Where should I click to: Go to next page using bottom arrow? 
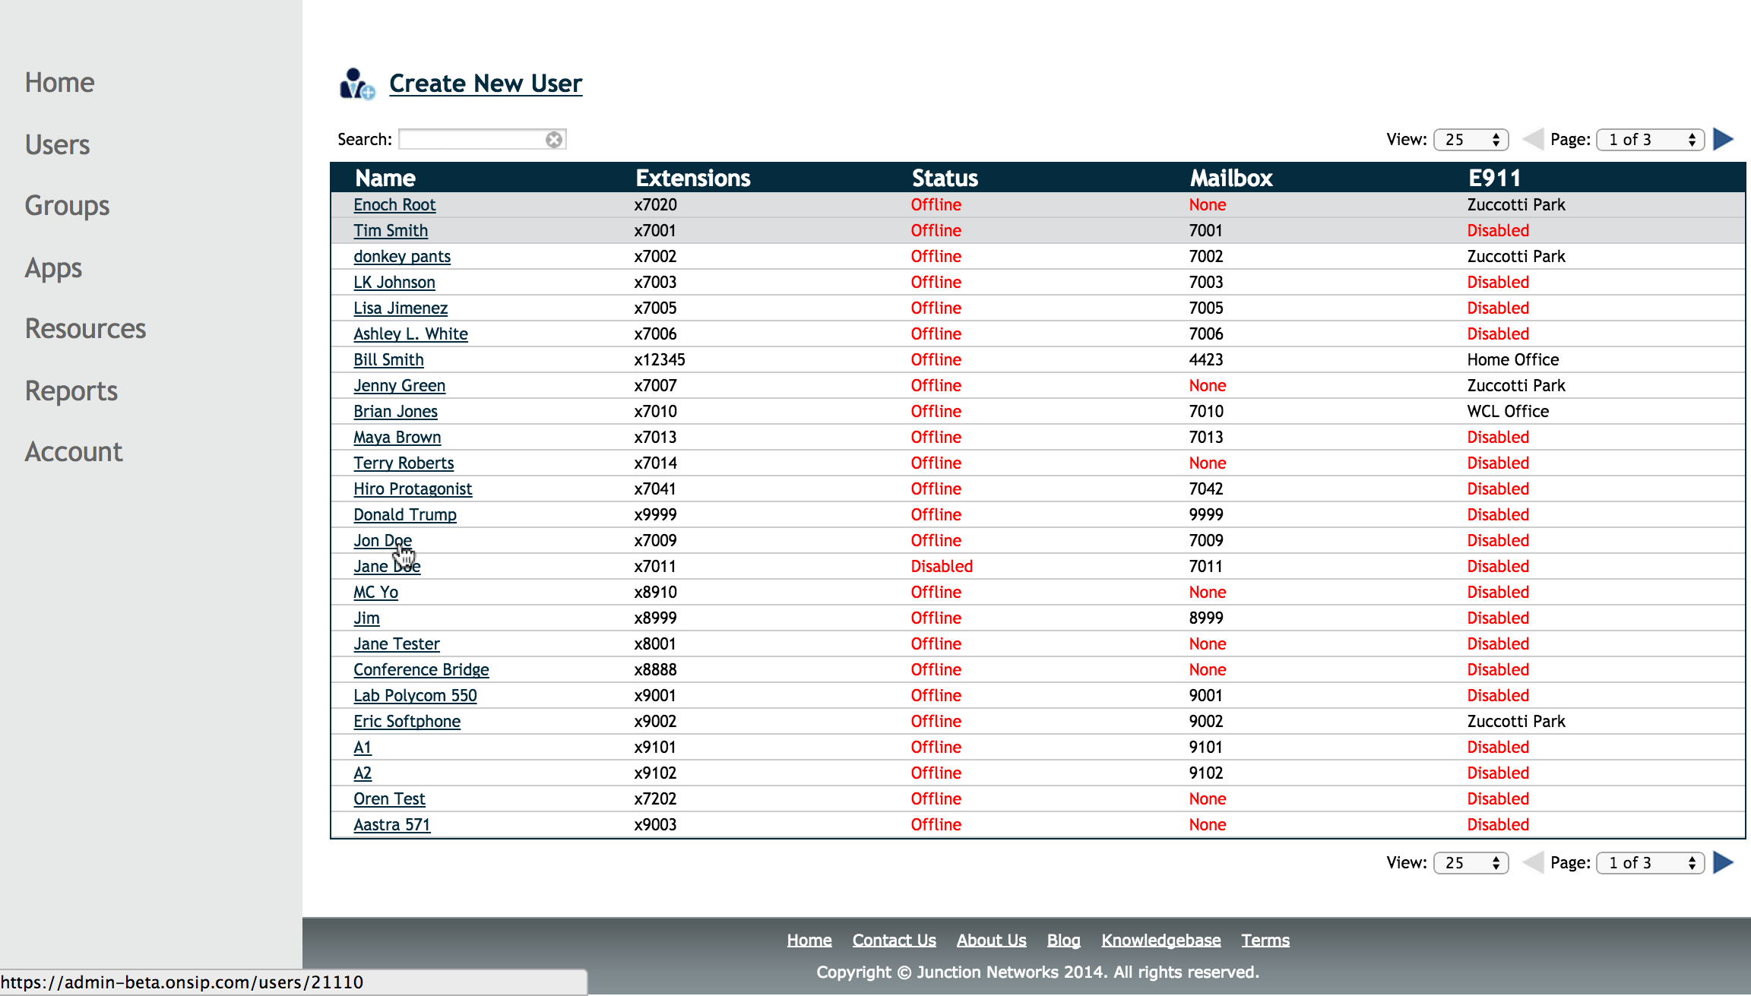coord(1724,863)
